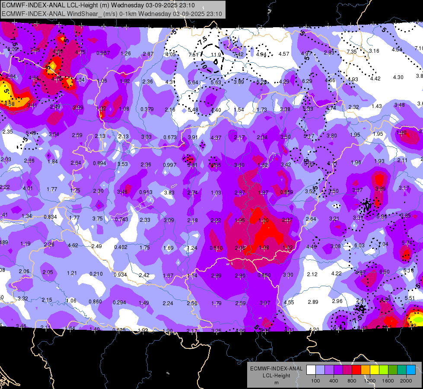Screen dimensions: 423x389
Task: Click the grid value 5.51
Action: [410, 298]
